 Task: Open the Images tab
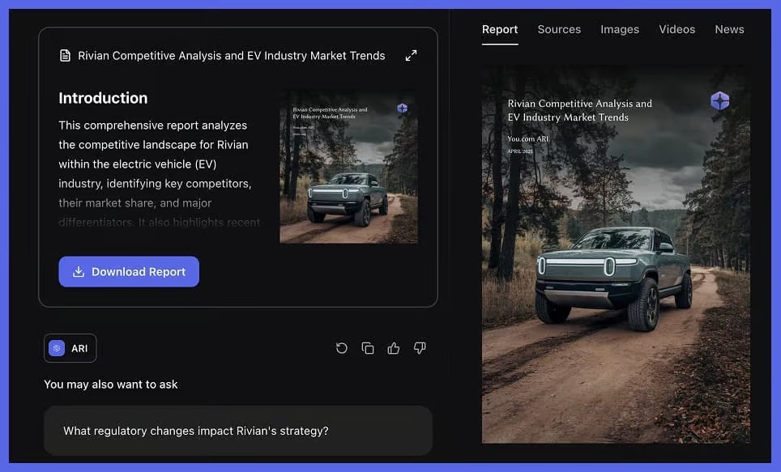[x=620, y=29]
